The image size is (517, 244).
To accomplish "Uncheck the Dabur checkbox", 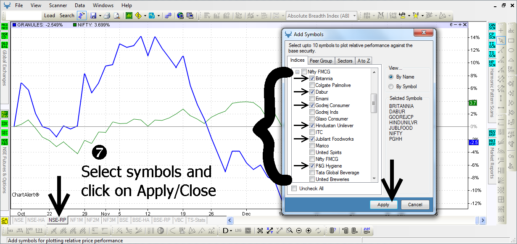I will click(312, 92).
